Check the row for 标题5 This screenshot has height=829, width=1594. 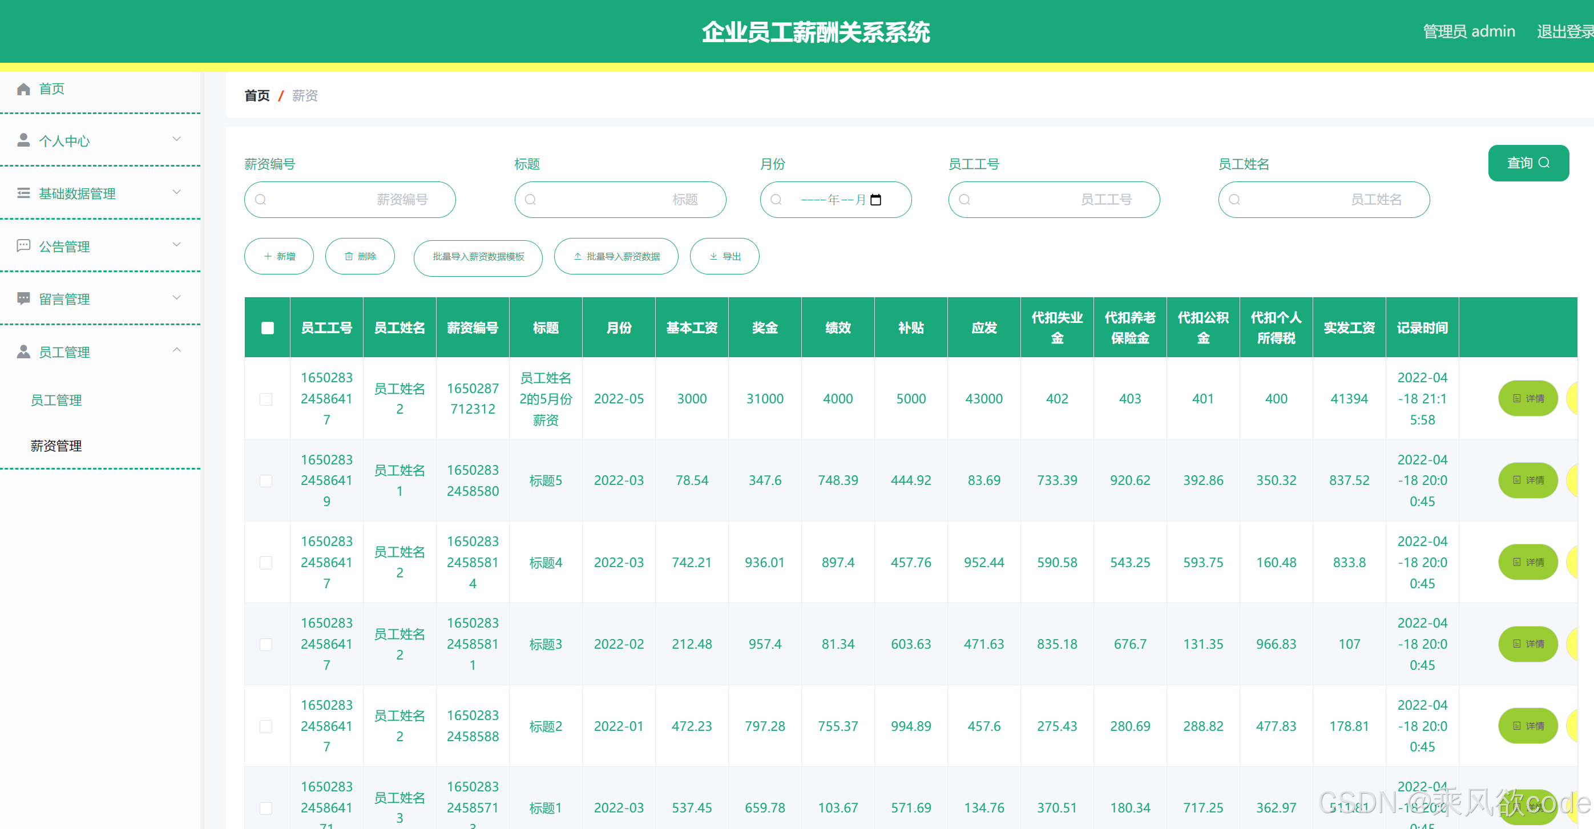pyautogui.click(x=266, y=481)
